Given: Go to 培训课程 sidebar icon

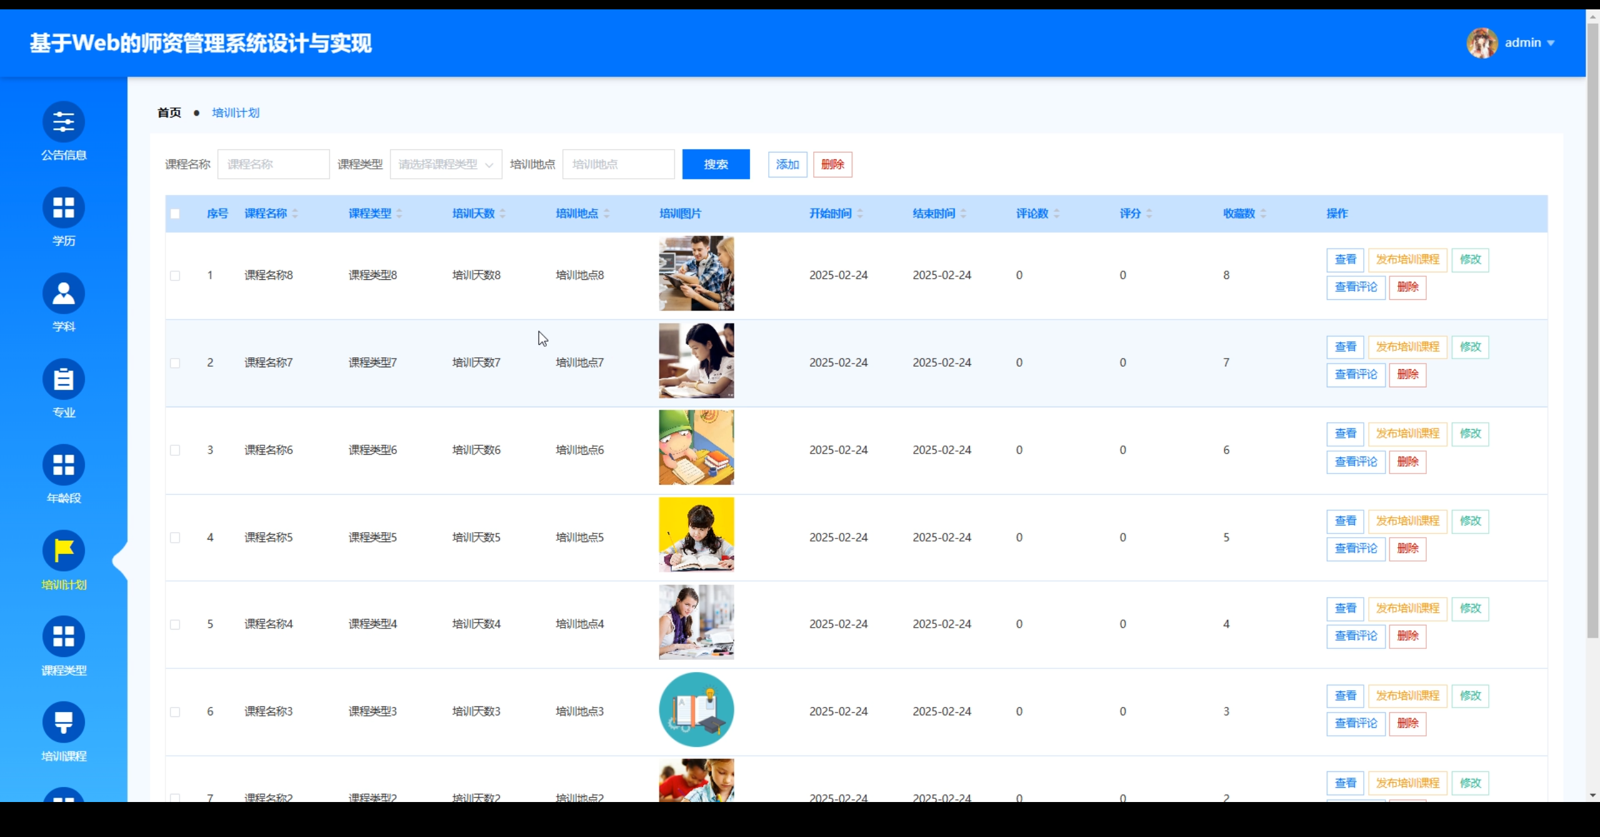Looking at the screenshot, I should pos(63,722).
